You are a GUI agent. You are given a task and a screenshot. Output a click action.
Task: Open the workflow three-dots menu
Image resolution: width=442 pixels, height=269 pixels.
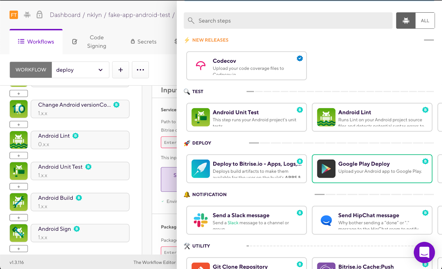[140, 70]
